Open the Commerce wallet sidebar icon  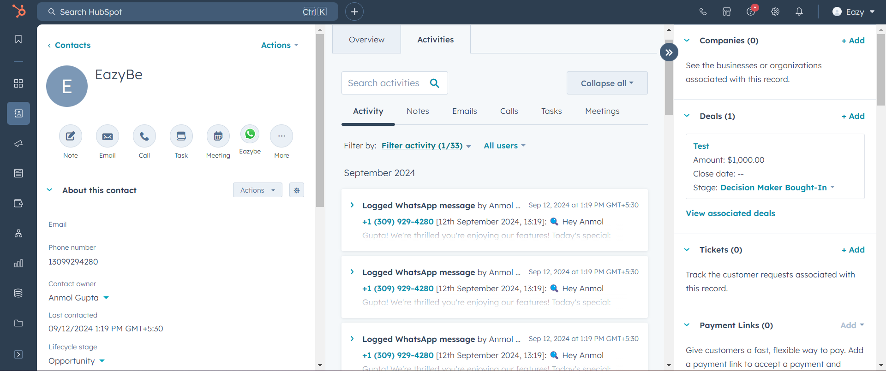pos(18,203)
